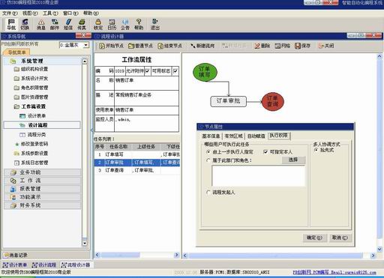The width and height of the screenshot is (384, 278).
Task: Toggle the 允许附件 checkbox
Action: click(148, 71)
